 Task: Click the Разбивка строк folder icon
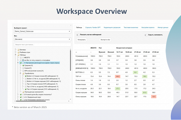click(18, 52)
